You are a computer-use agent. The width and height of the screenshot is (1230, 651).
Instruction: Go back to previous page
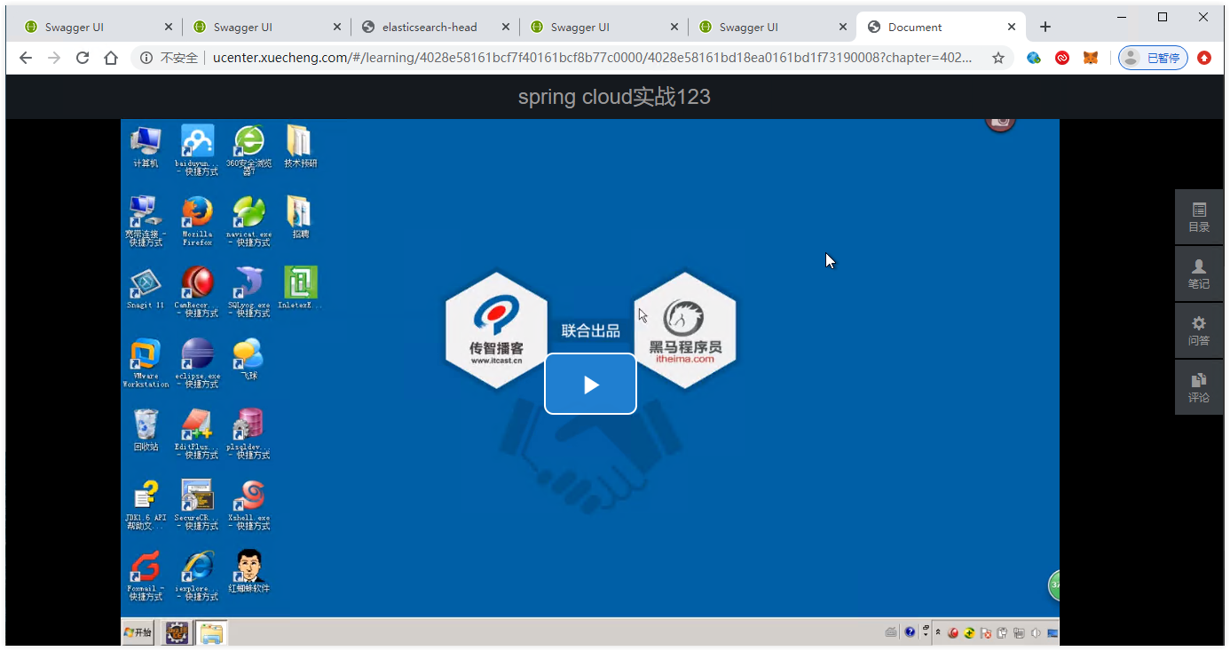pyautogui.click(x=26, y=58)
